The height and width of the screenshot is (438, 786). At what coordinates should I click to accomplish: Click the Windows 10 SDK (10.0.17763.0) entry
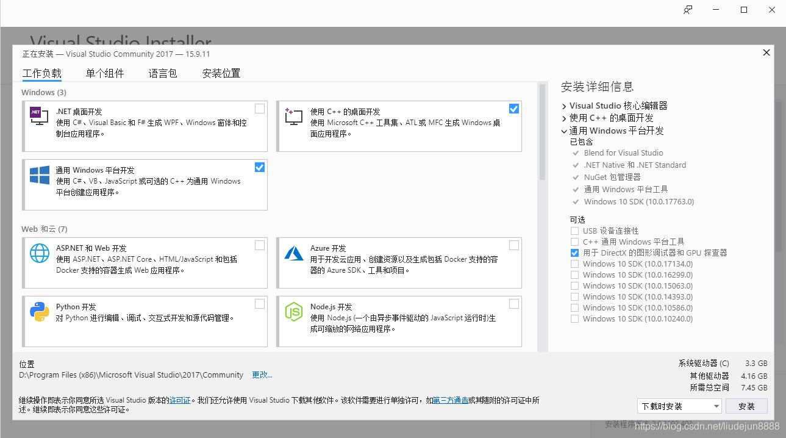click(639, 202)
